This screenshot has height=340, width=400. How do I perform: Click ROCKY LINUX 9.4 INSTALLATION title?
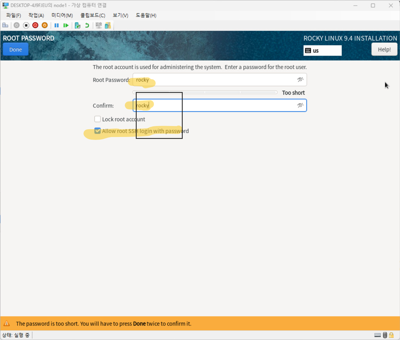click(350, 38)
